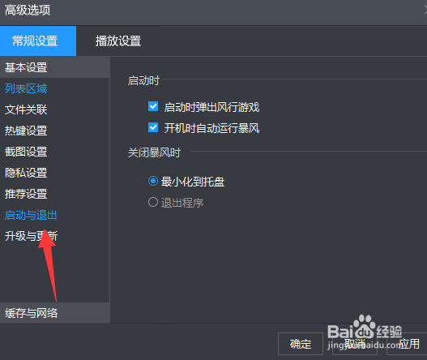Open 升级与更新 settings
The image size is (427, 360).
tap(31, 236)
